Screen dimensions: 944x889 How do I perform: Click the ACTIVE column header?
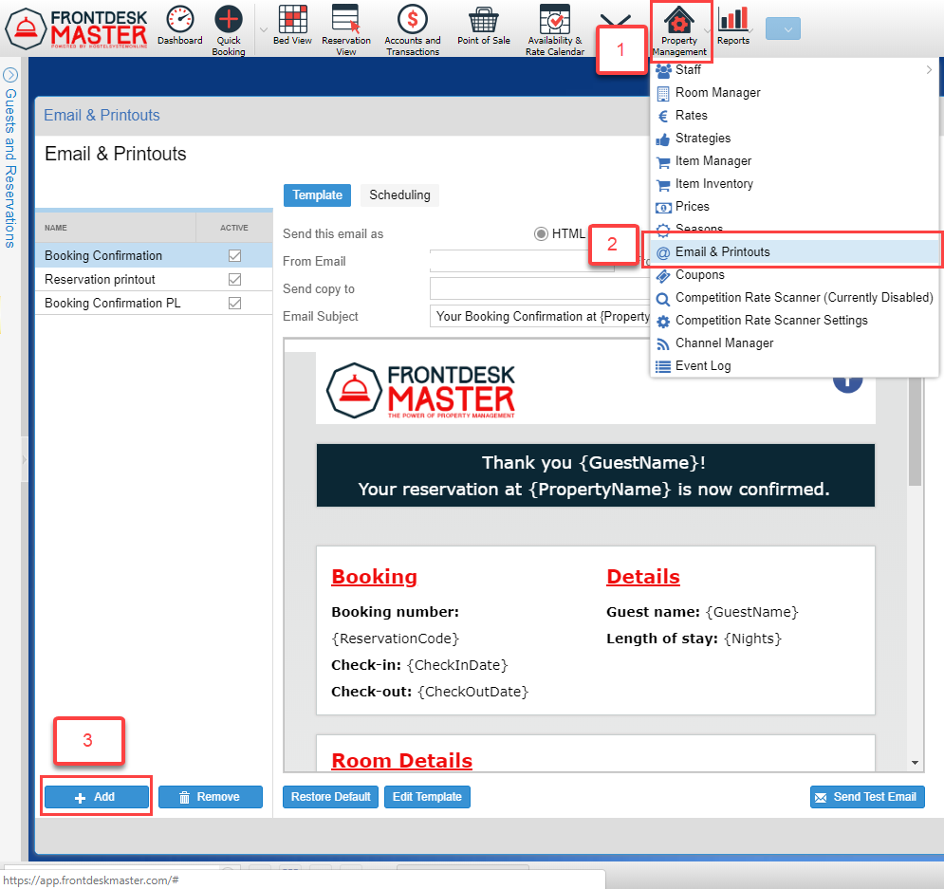(x=234, y=228)
